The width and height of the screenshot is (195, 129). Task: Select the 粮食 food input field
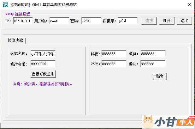[153, 54]
